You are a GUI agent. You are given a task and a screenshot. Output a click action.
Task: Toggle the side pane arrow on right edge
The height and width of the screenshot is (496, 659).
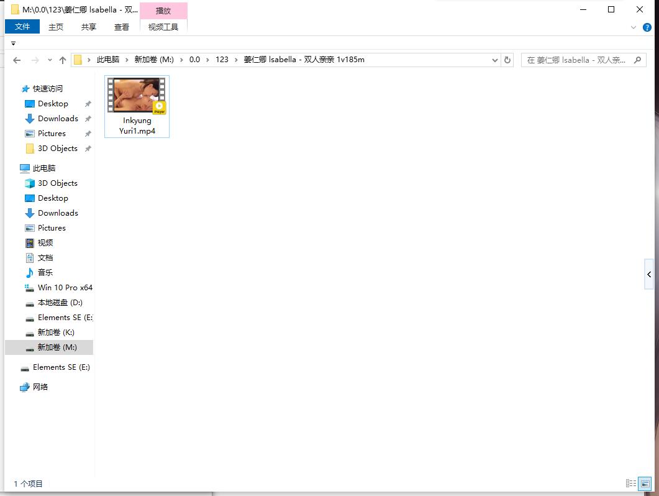(649, 274)
